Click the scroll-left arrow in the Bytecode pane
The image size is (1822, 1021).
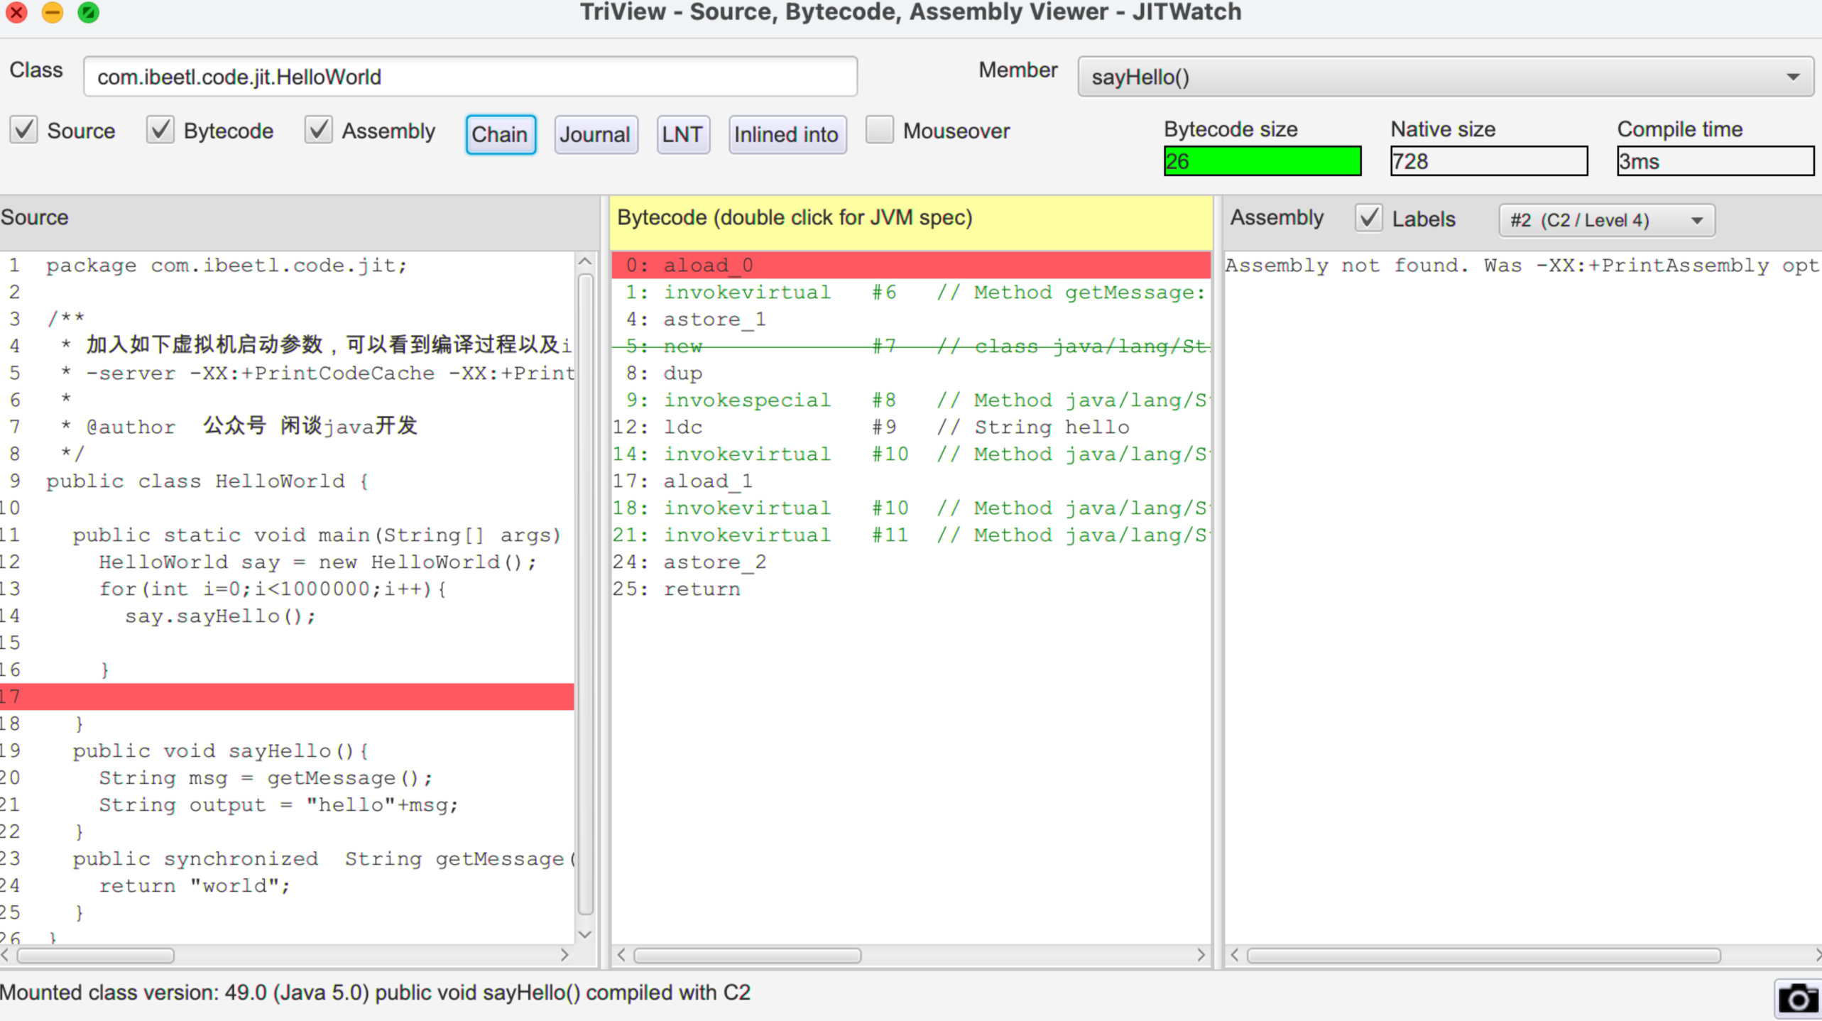click(621, 955)
